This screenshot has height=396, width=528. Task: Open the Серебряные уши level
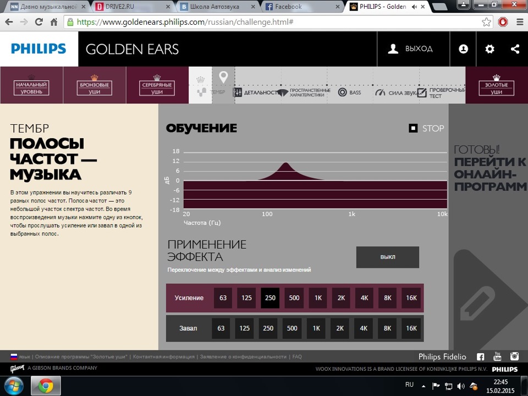(157, 85)
